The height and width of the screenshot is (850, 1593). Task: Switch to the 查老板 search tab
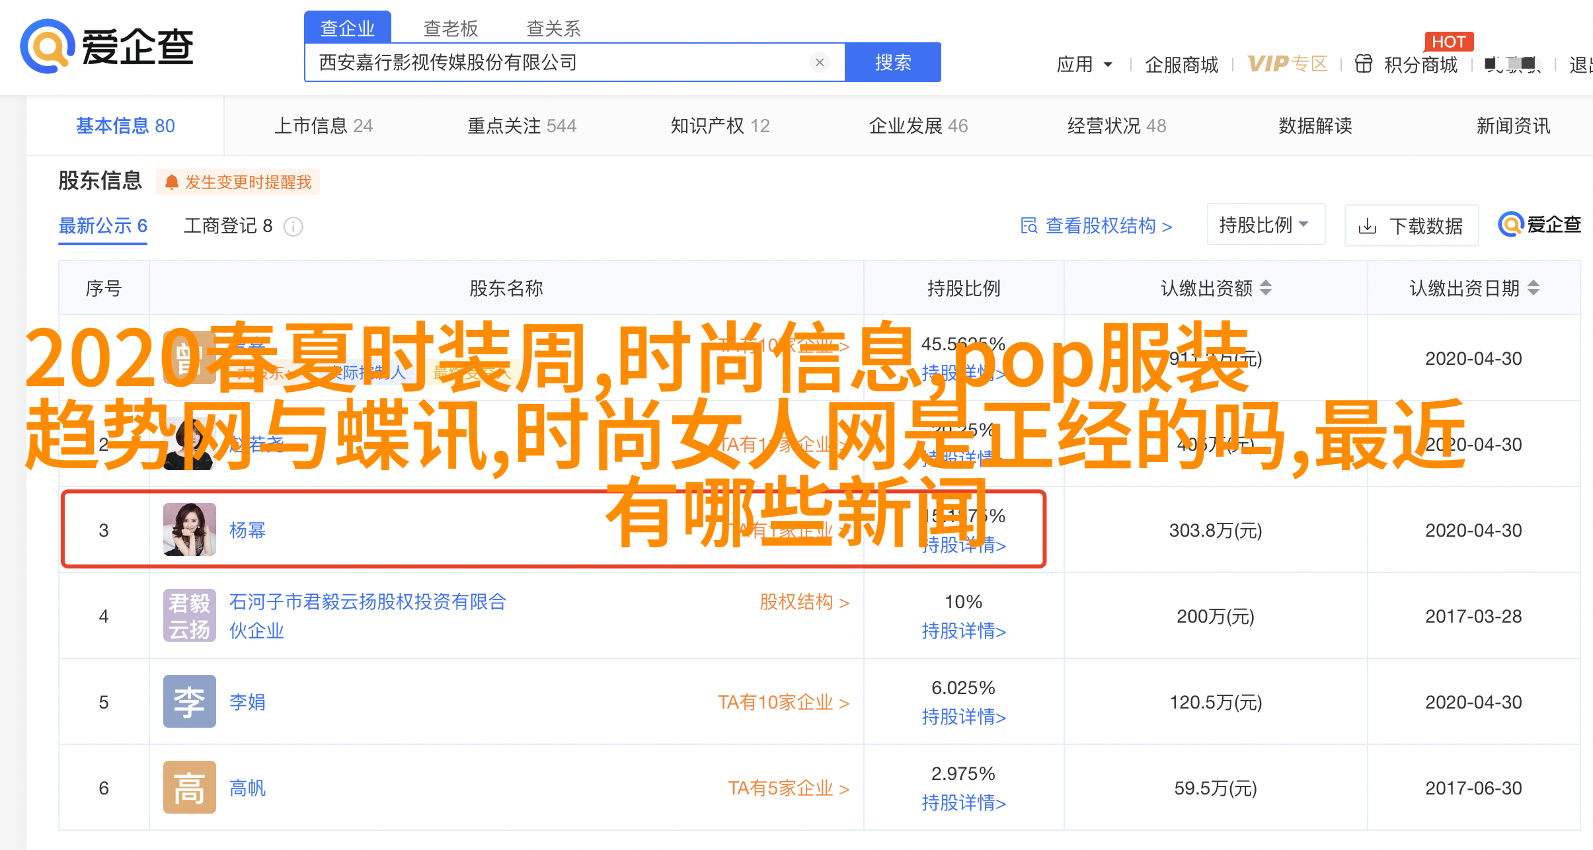click(x=451, y=28)
